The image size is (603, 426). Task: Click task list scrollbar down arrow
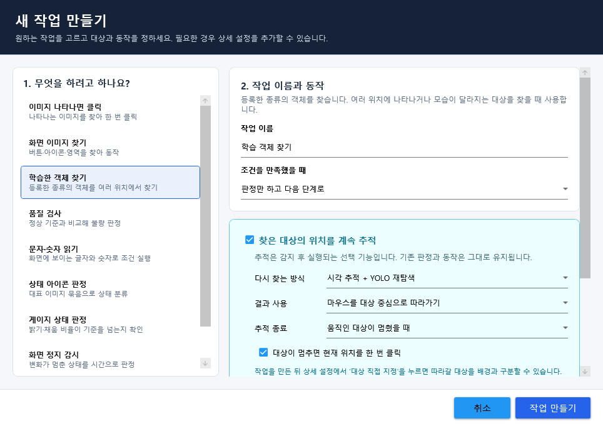pos(205,363)
